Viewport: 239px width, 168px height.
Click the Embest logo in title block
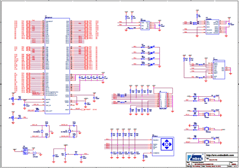tap(195, 157)
